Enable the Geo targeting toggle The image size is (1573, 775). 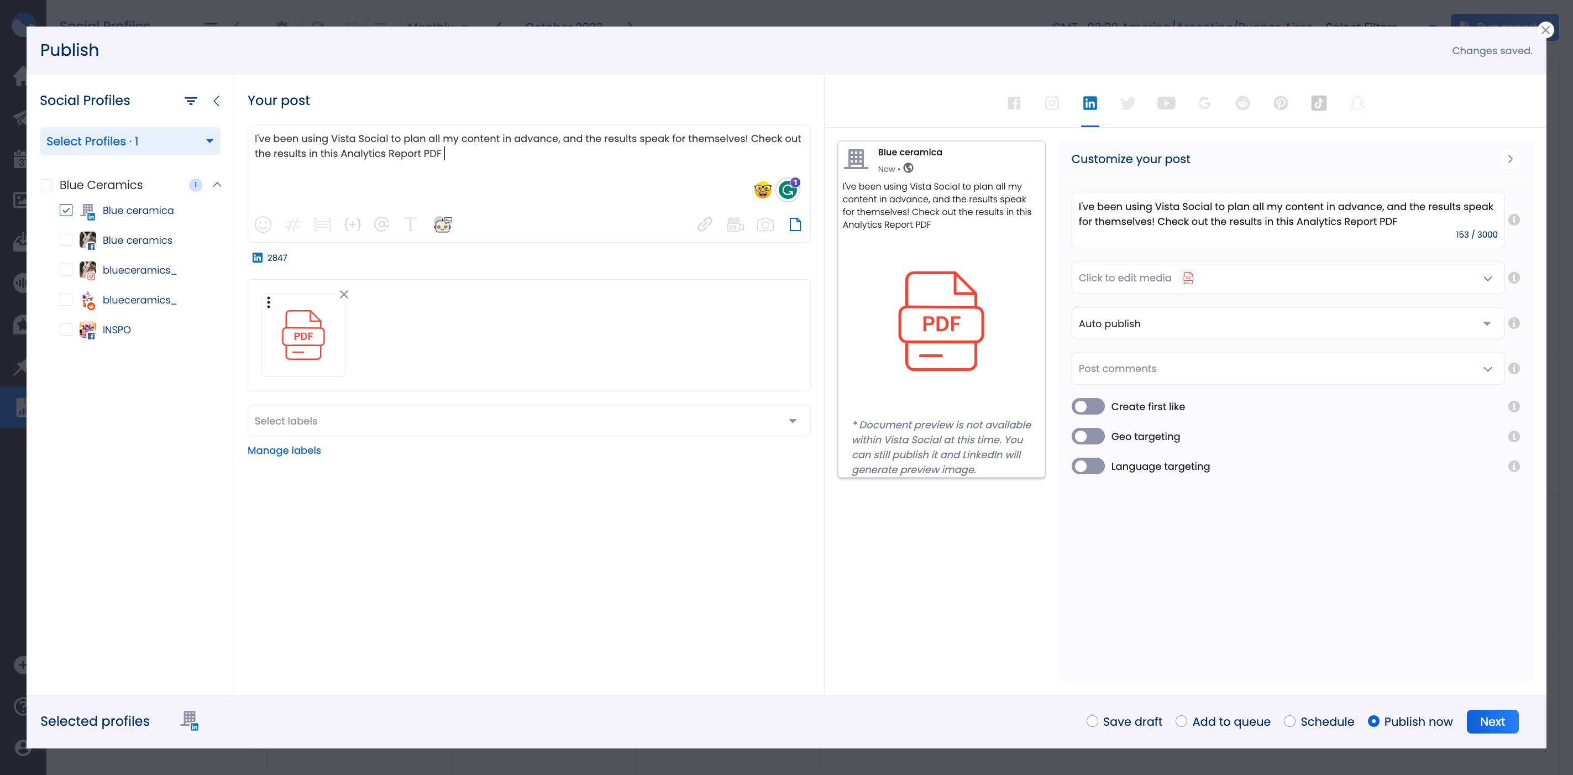1088,437
